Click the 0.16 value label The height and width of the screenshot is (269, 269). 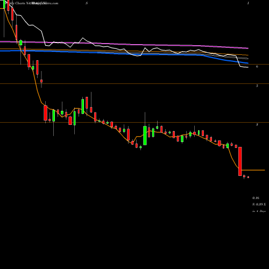[x=256, y=198]
